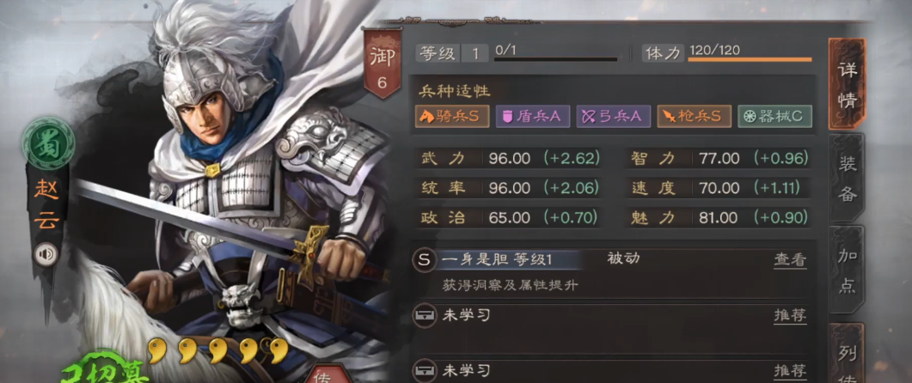Select the 骑兵S cavalry aptitude tag

tap(452, 116)
